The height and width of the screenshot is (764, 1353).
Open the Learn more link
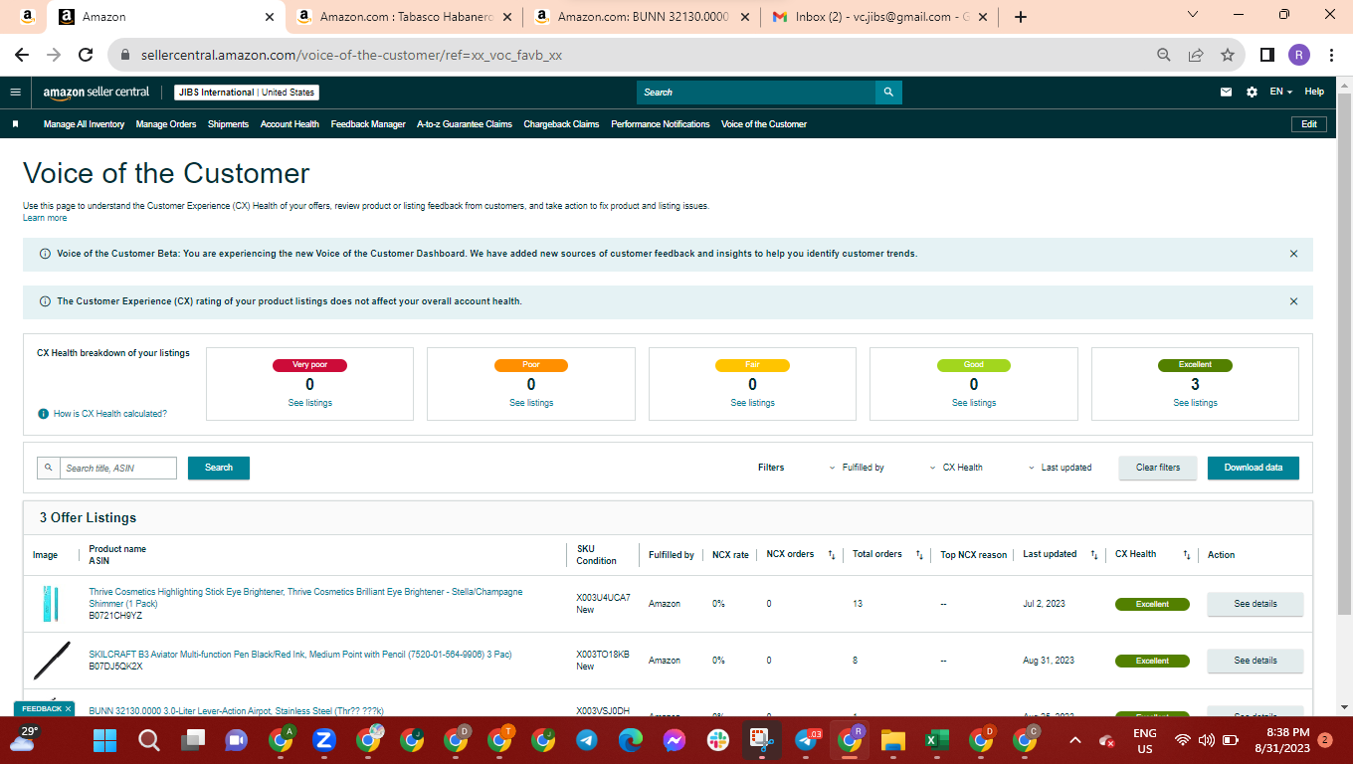[45, 218]
